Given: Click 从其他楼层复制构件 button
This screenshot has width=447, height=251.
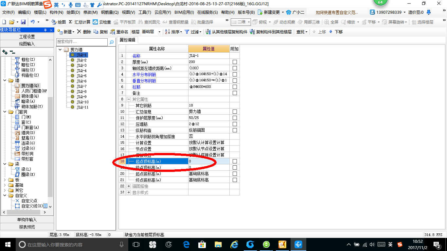Looking at the screenshot, I should (x=226, y=32).
